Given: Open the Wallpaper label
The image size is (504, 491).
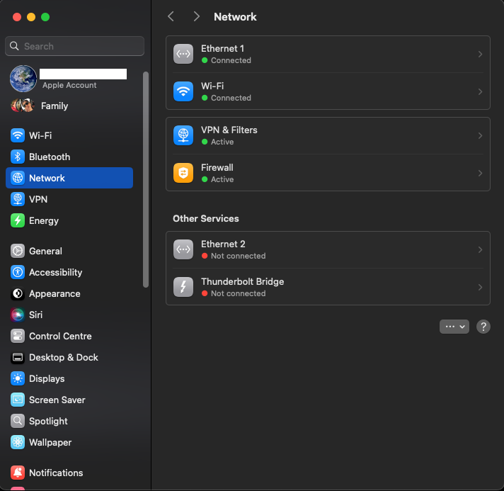Looking at the screenshot, I should (50, 443).
